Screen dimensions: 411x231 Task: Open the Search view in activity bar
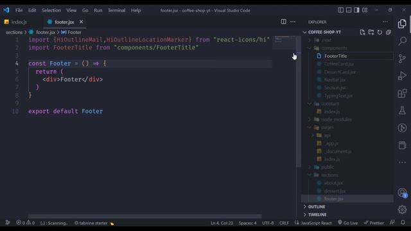pos(402,41)
